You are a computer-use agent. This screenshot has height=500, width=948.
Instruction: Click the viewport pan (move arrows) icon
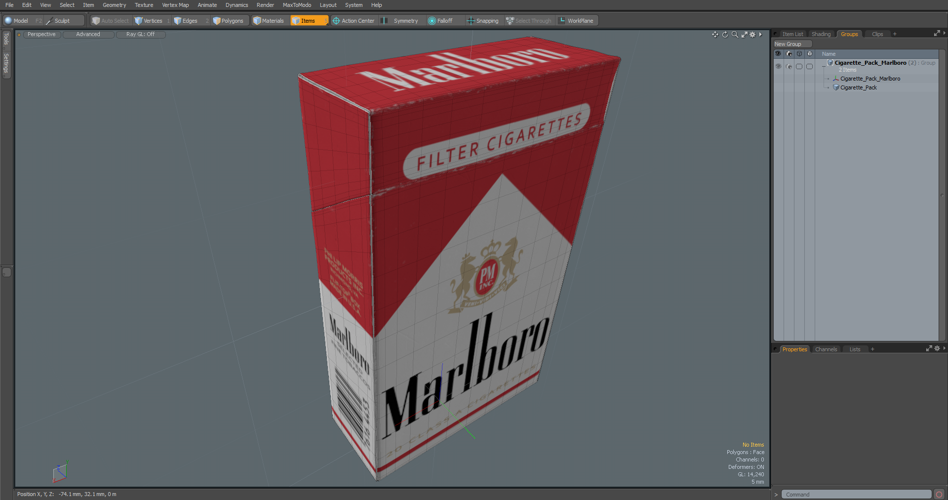tap(715, 35)
